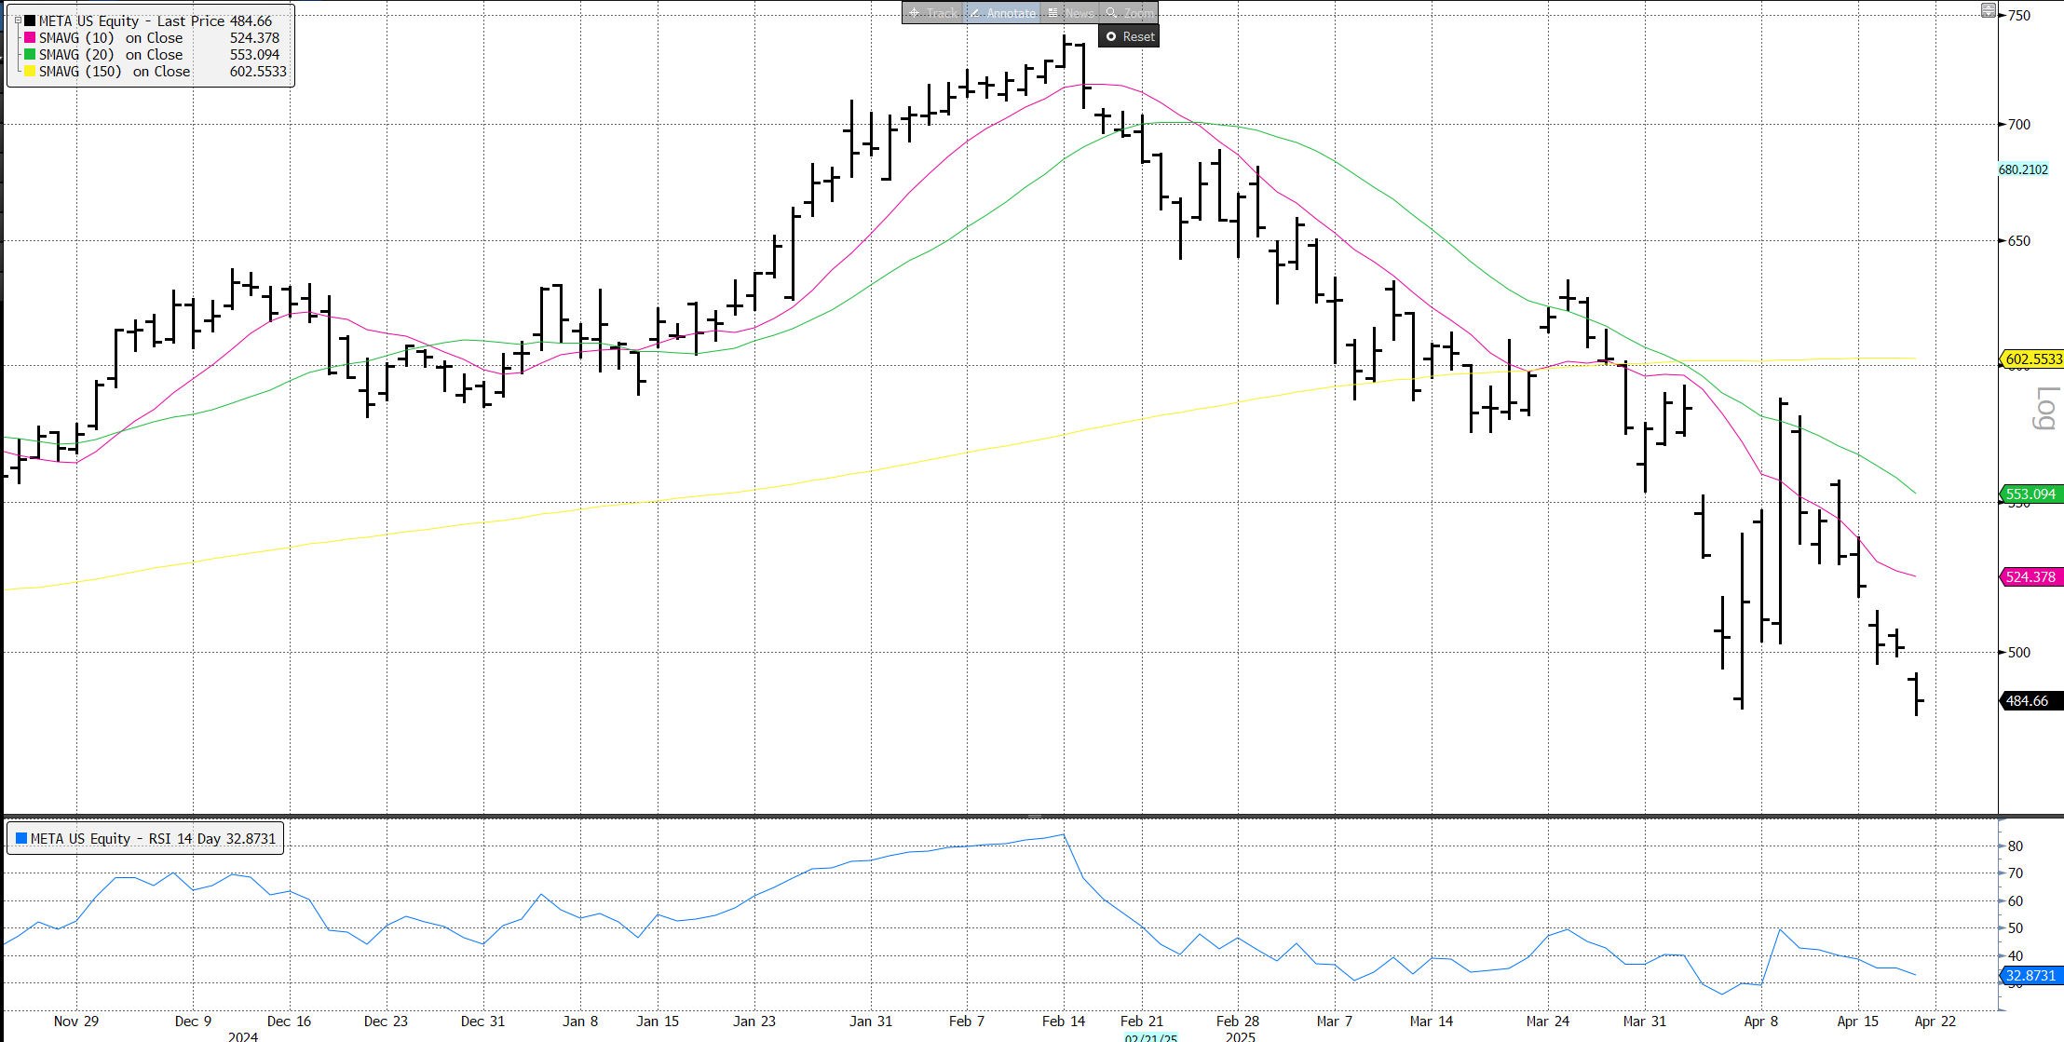The image size is (2064, 1042).
Task: Activate the Zoom magnifier tool
Action: (x=1111, y=13)
